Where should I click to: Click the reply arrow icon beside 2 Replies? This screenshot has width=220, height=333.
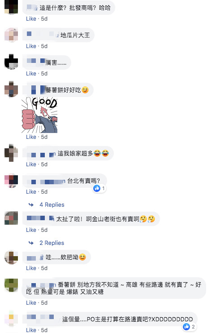click(31, 243)
